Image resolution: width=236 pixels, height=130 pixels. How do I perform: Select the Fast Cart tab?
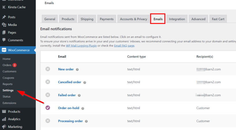click(218, 19)
